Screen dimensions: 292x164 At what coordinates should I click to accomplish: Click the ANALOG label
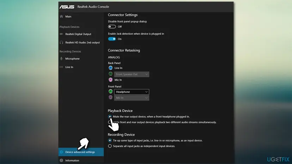(x=114, y=57)
